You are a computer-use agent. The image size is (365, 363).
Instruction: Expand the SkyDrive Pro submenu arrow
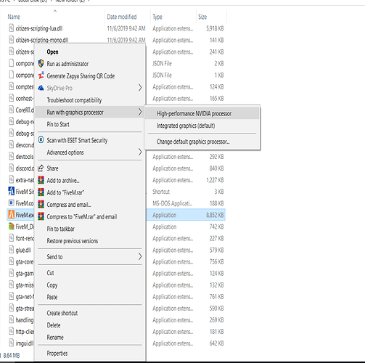pyautogui.click(x=140, y=88)
